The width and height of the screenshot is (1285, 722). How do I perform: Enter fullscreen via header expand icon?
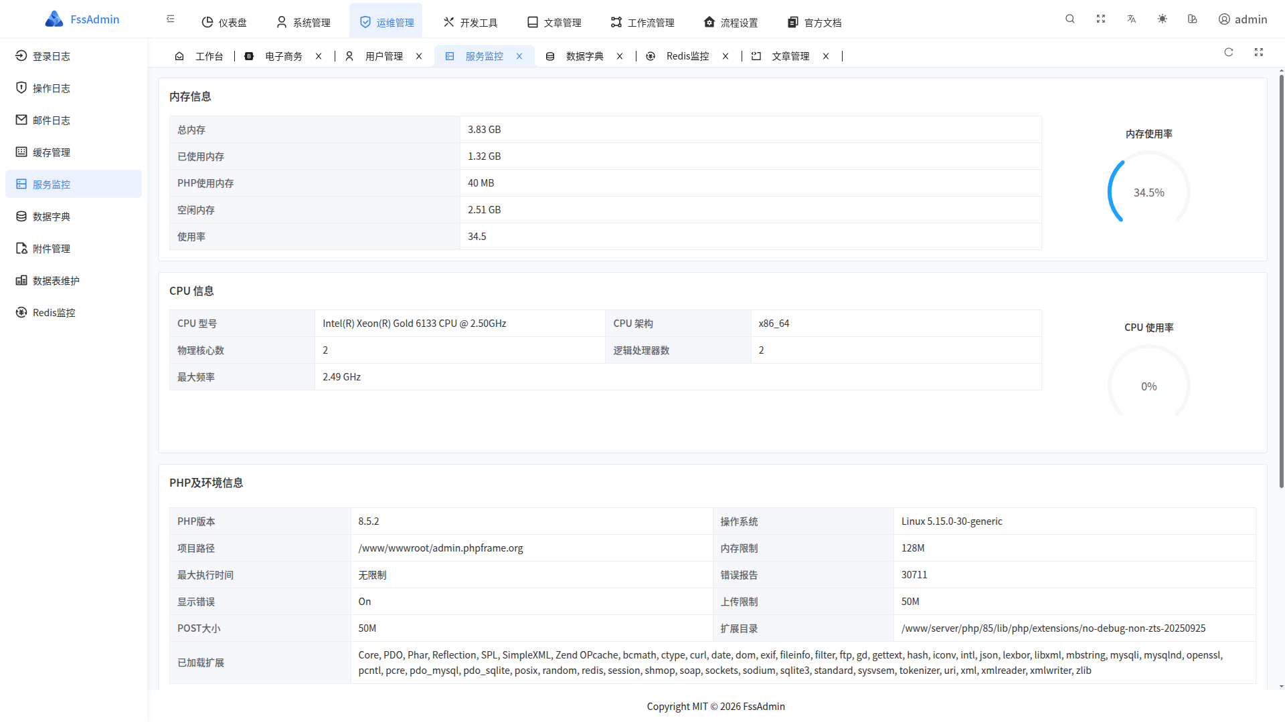(x=1101, y=19)
